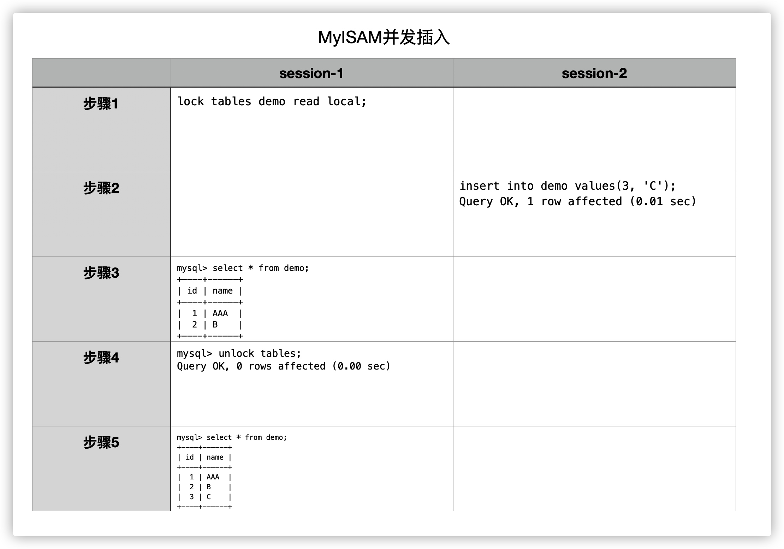The image size is (784, 549).
Task: Click the 步骤2 row label
Action: click(x=101, y=188)
